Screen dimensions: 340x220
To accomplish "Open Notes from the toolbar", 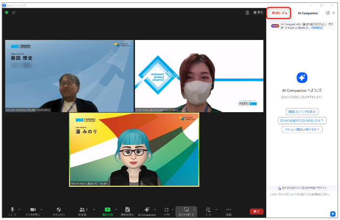I will (208, 211).
